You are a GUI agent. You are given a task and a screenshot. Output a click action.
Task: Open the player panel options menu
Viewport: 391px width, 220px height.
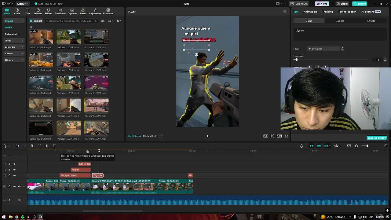point(285,12)
